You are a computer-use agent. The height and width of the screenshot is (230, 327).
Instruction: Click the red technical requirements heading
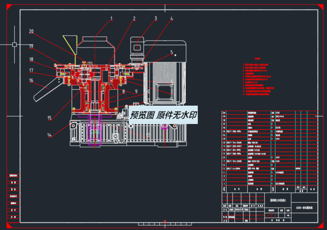click(258, 59)
